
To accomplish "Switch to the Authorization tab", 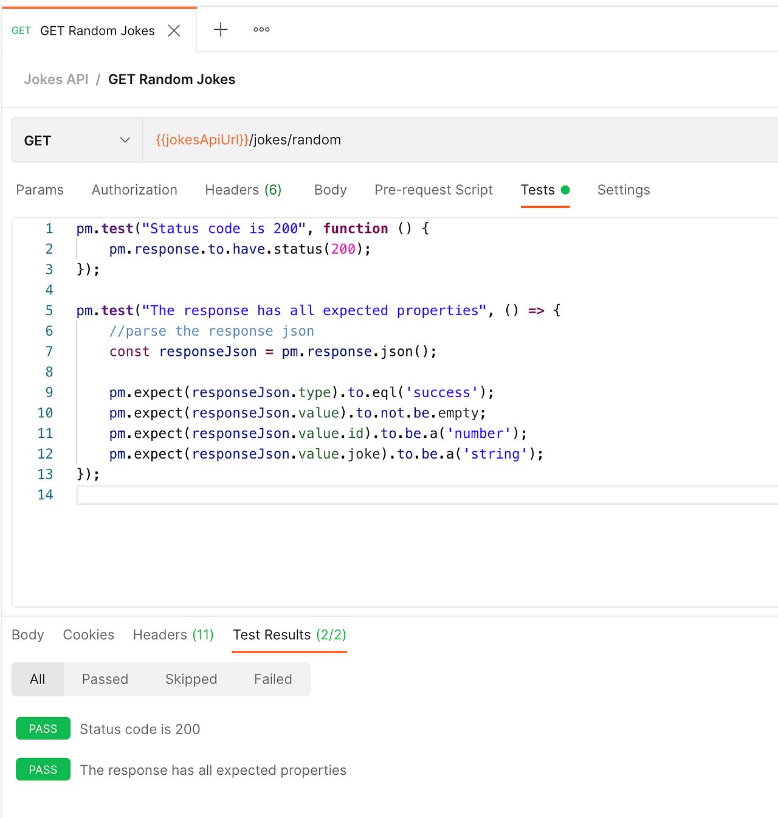I will 134,190.
